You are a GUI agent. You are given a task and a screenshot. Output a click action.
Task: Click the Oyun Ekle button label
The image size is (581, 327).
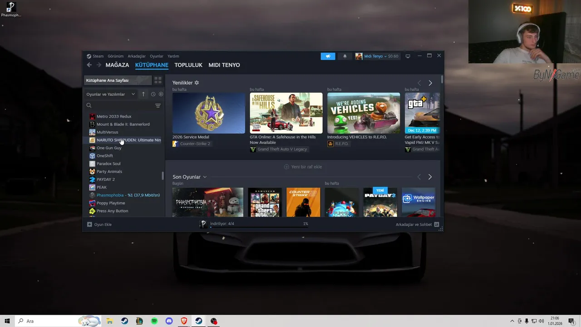(103, 224)
